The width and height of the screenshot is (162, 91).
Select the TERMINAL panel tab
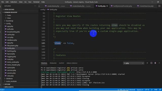[44, 63]
